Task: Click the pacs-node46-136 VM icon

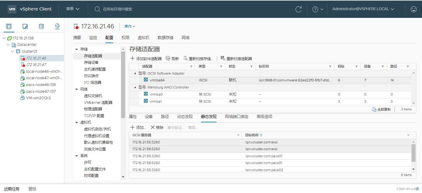Action: point(23,85)
